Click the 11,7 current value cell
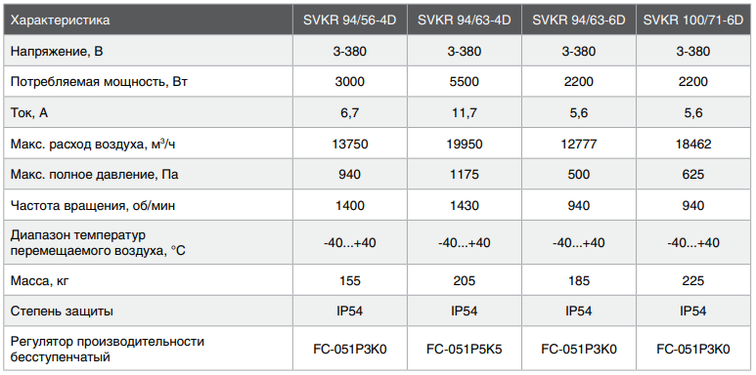Viewport: 756px width, 375px height. coord(465,112)
